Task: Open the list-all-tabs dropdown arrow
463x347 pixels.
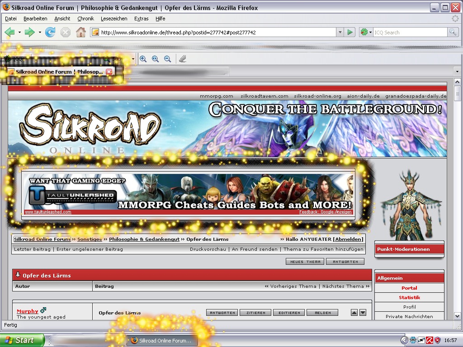Action: 457,72
